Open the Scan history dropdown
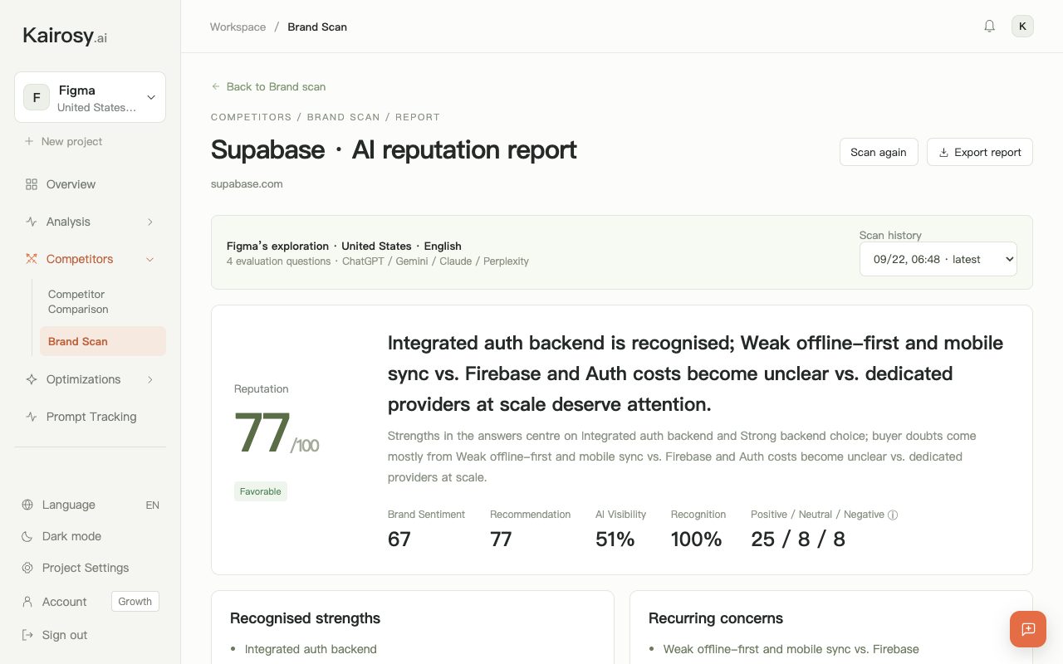This screenshot has width=1063, height=664. (x=938, y=259)
